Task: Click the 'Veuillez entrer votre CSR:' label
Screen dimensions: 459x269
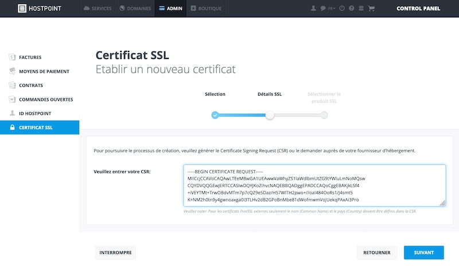Action: pos(122,172)
